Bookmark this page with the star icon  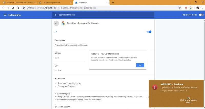pyautogui.click(x=180, y=8)
